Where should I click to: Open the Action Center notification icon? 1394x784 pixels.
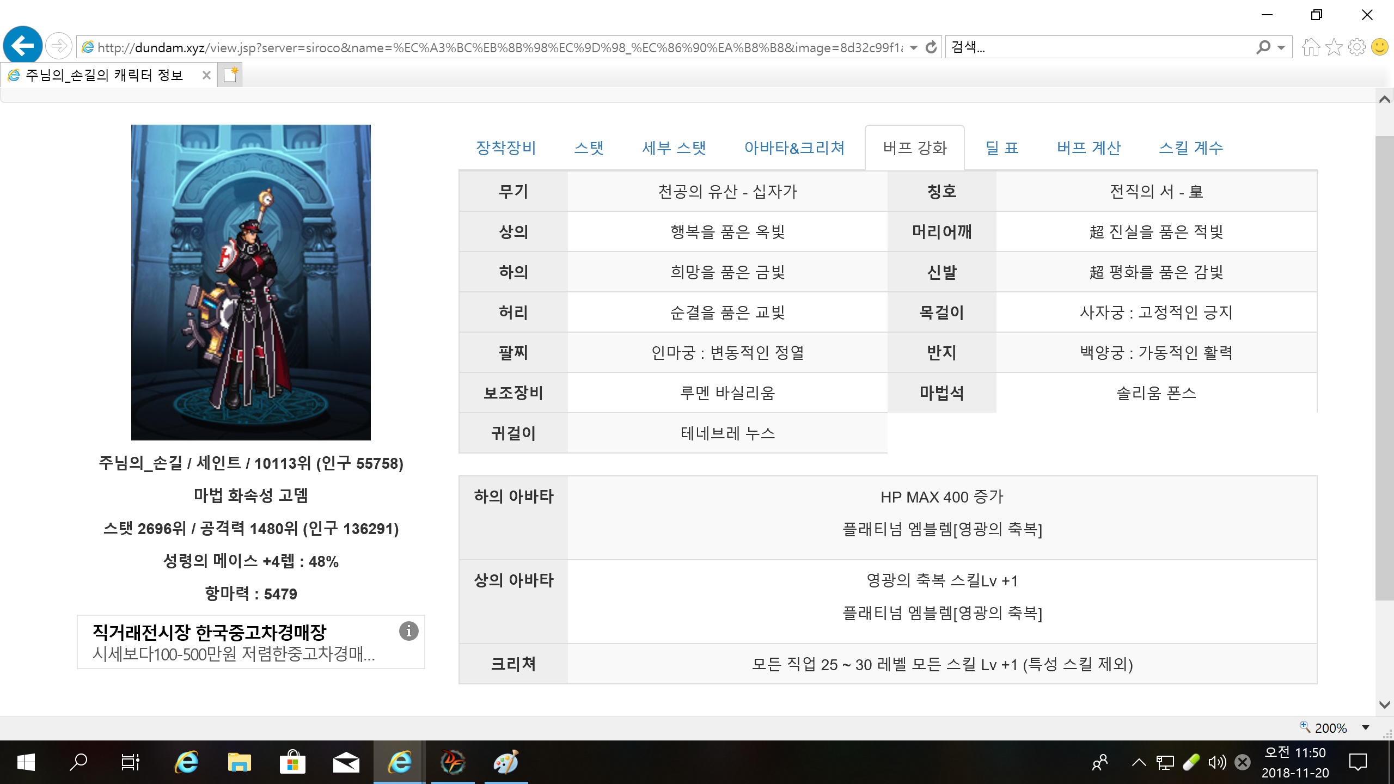click(x=1358, y=762)
